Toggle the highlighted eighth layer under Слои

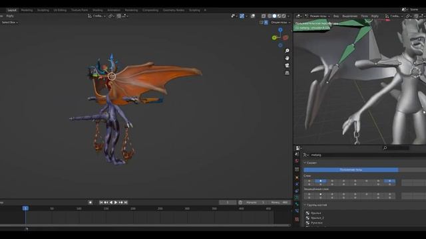tap(389, 181)
